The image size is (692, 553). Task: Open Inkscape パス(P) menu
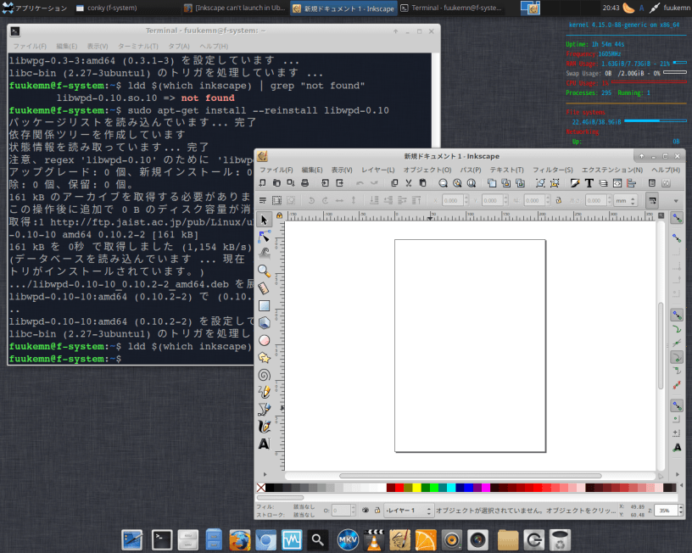coord(471,170)
